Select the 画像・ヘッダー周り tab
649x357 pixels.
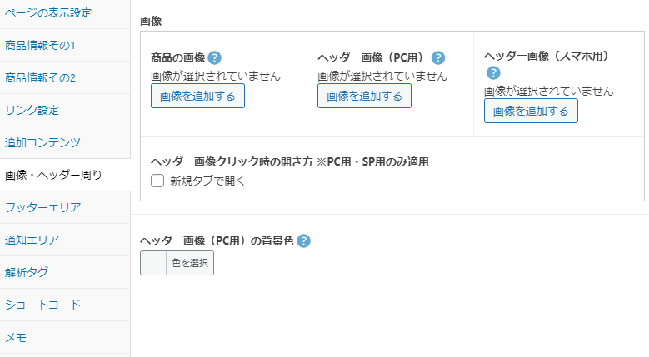(x=65, y=175)
